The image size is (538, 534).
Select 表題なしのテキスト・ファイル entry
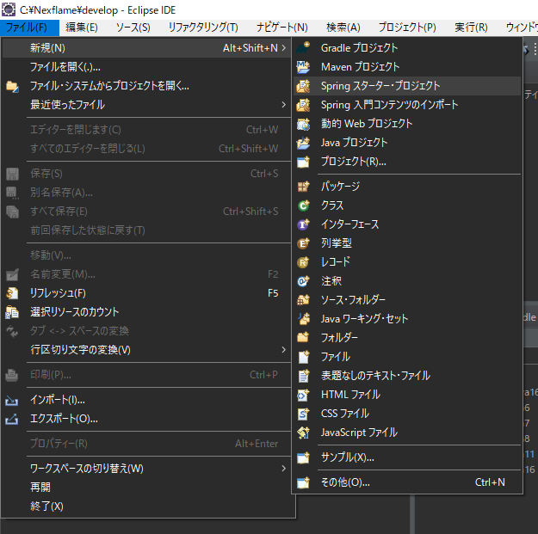coord(375,376)
